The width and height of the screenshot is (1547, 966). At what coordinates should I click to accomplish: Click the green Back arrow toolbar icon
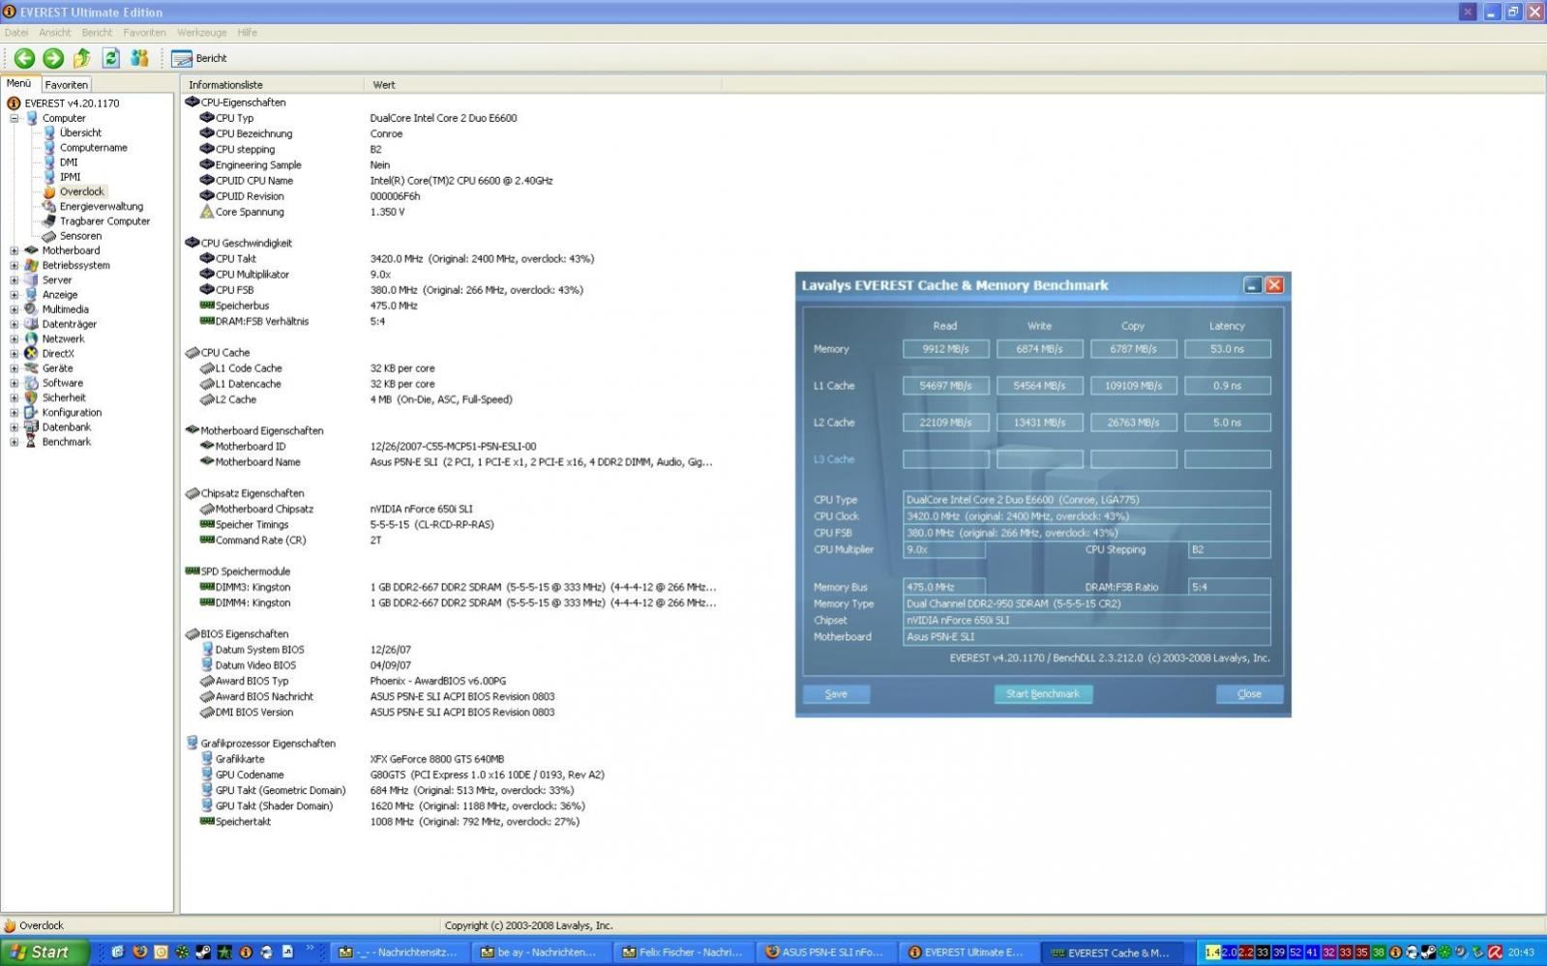24,58
